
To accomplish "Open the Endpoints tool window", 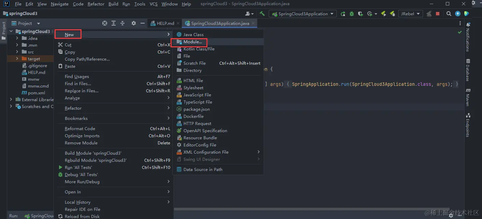I will click(x=468, y=125).
